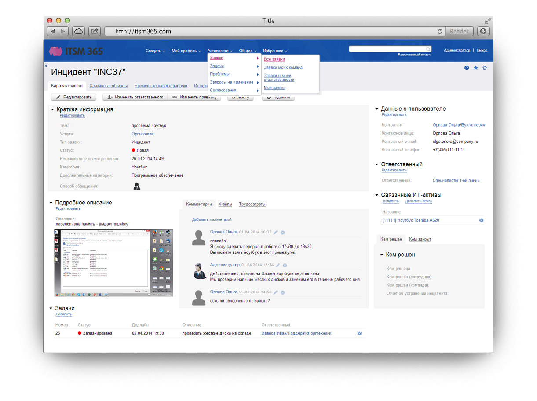Viewport: 537px width, 401px height.
Task: Collapse the Кем решен section
Action: pyautogui.click(x=381, y=255)
